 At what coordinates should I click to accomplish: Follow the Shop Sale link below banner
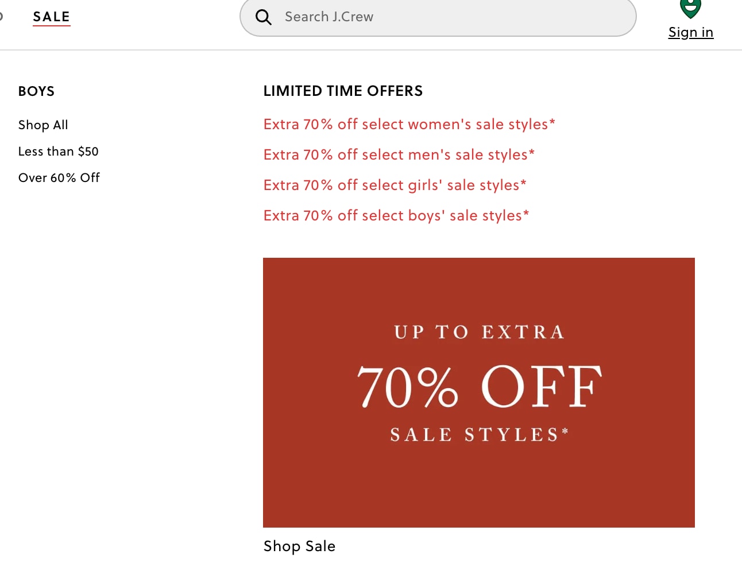click(299, 546)
